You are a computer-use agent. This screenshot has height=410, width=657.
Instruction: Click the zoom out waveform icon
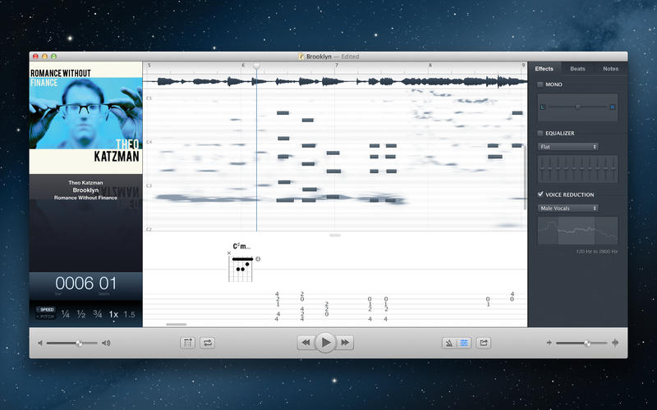(x=549, y=343)
